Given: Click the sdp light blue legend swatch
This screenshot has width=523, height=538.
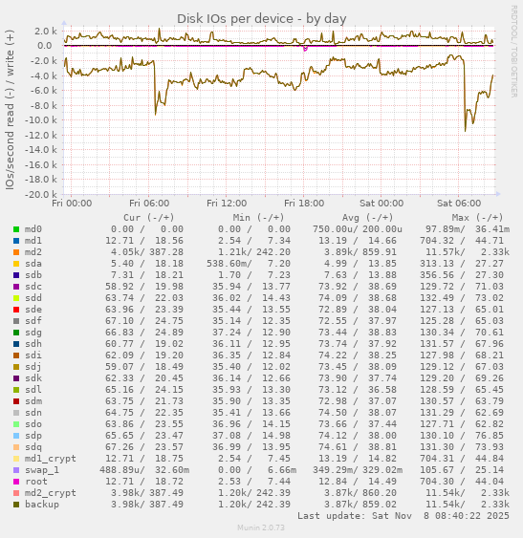Looking at the screenshot, I should [16, 436].
